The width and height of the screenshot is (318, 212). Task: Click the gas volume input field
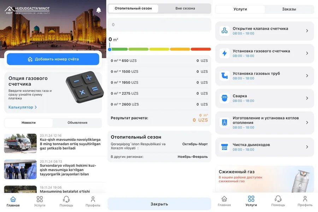pos(159,25)
